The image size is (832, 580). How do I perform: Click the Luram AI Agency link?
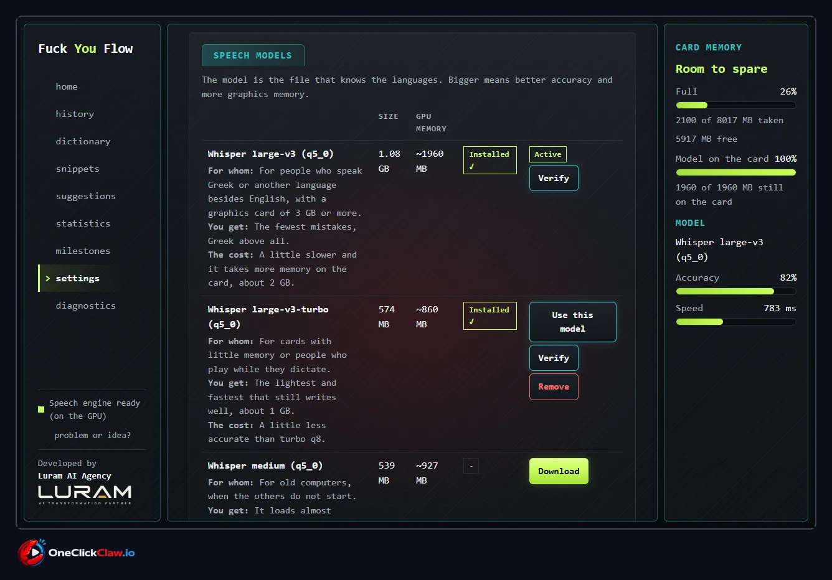[x=75, y=475]
